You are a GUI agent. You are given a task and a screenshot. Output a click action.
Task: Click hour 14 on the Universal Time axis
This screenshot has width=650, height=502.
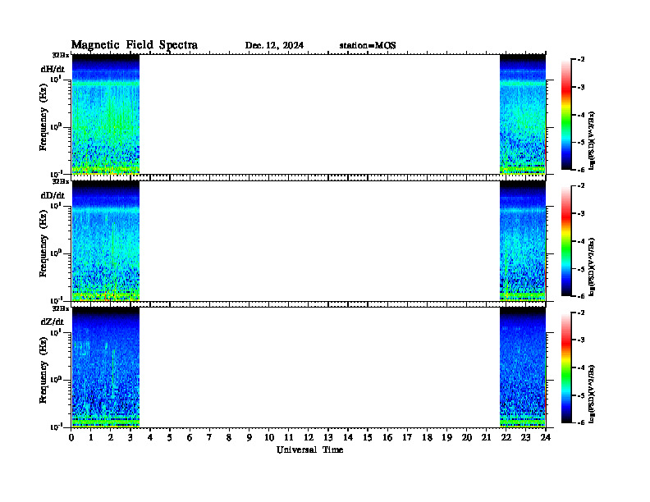348,438
